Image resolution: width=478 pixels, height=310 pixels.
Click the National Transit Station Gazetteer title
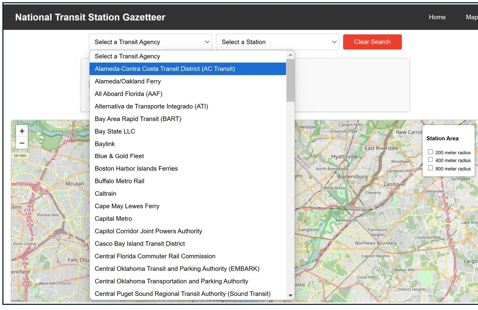click(90, 17)
